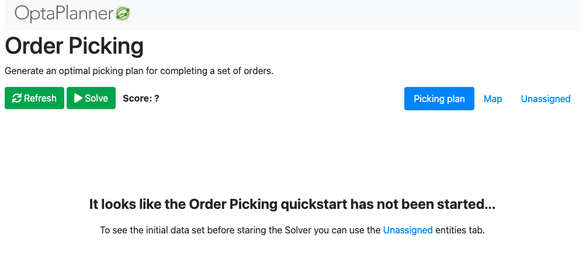Click the 'quickstart has not been started' heading
The height and width of the screenshot is (262, 586).
292,204
